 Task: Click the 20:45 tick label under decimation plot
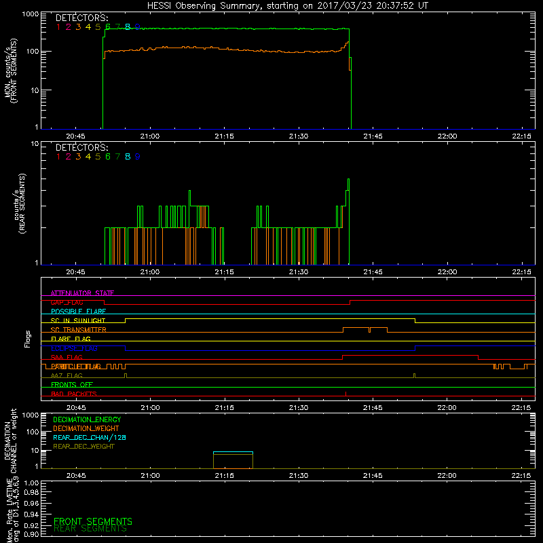point(76,476)
